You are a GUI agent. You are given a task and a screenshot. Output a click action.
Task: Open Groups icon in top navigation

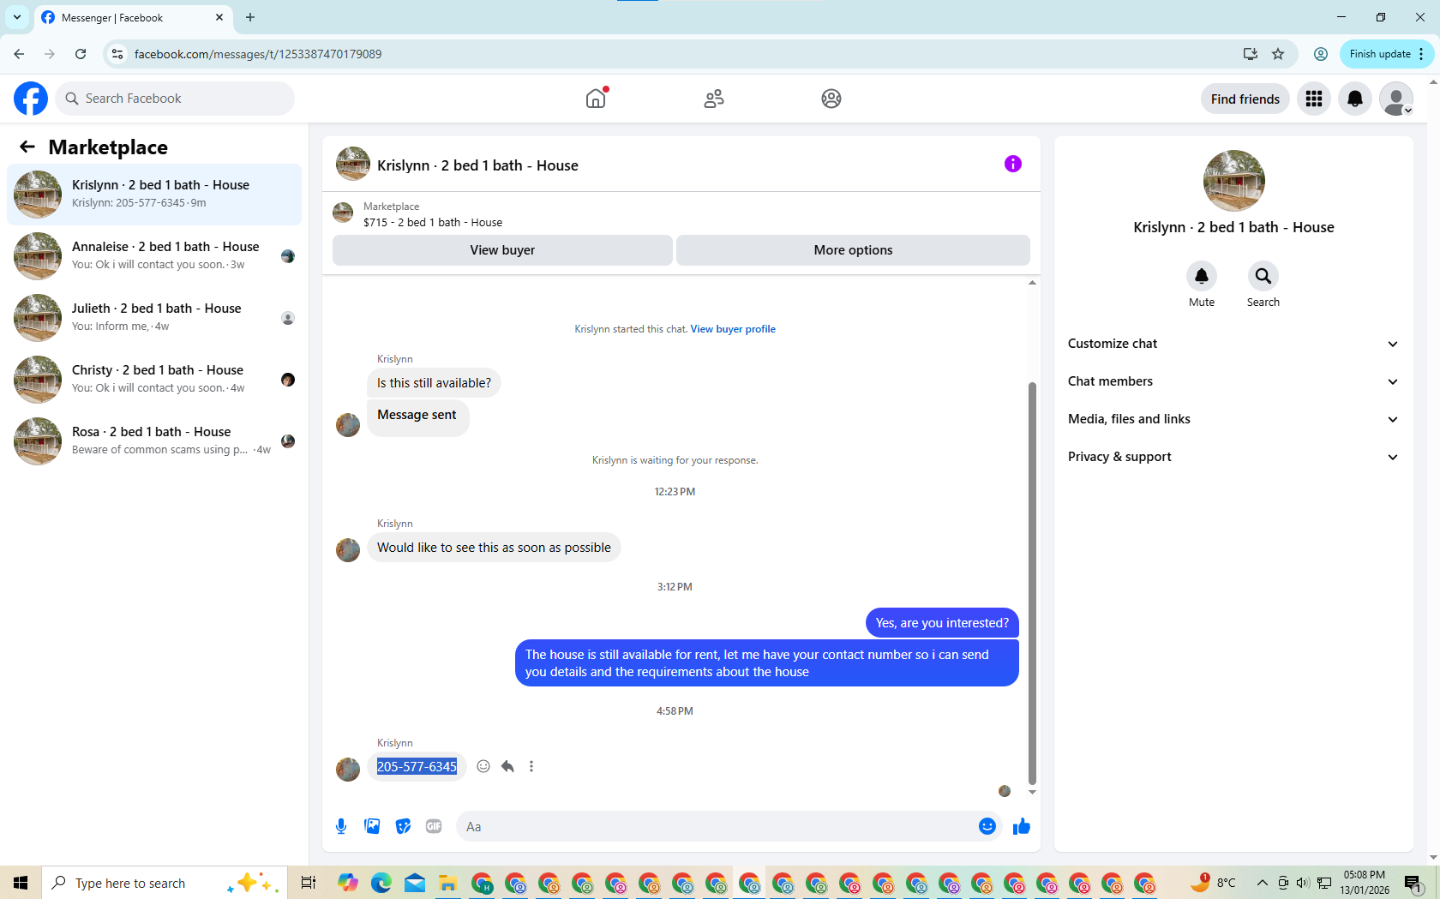(831, 99)
